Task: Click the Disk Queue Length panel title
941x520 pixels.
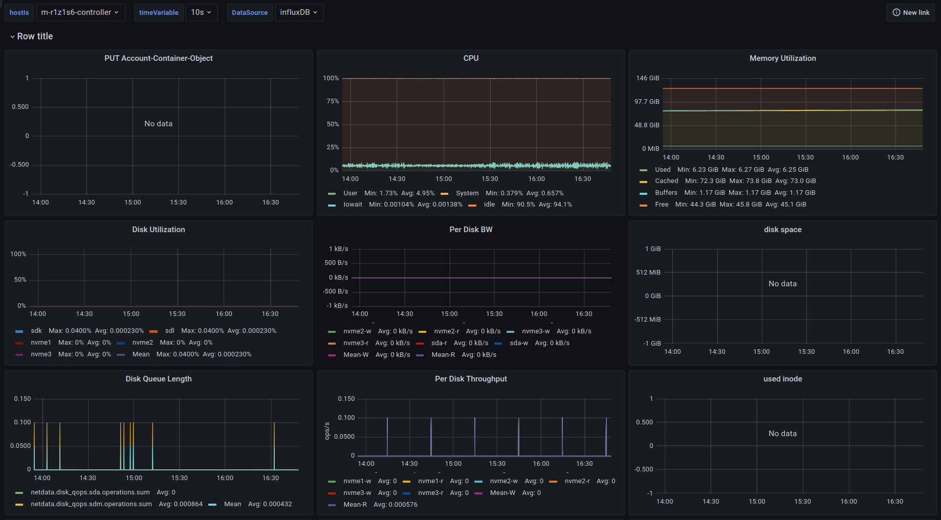Action: pyautogui.click(x=159, y=379)
